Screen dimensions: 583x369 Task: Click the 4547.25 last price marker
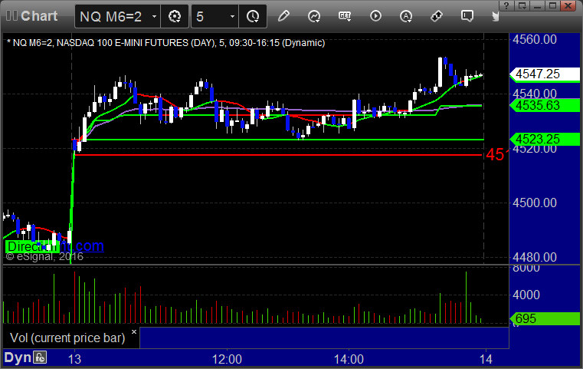(545, 74)
